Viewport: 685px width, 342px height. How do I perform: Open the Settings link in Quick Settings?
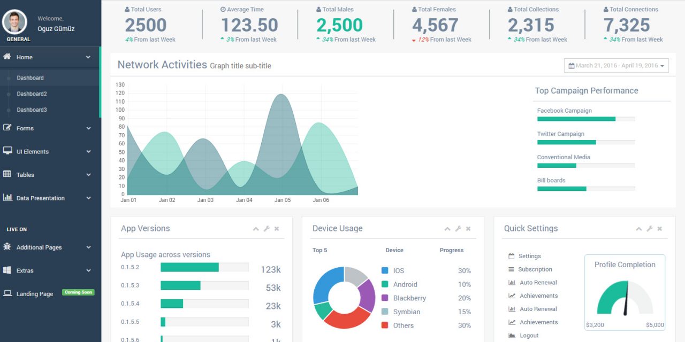click(x=530, y=256)
